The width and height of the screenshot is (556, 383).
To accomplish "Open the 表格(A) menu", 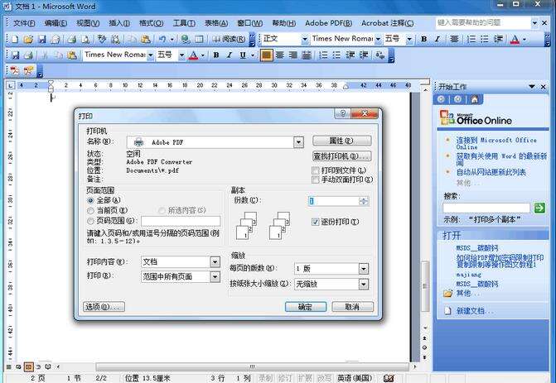I will tap(216, 23).
